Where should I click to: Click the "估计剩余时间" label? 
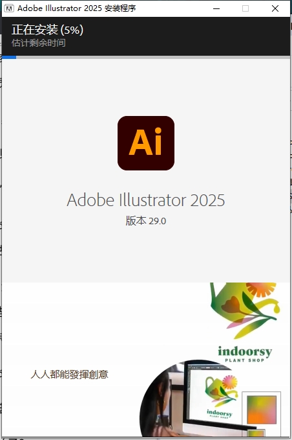39,43
